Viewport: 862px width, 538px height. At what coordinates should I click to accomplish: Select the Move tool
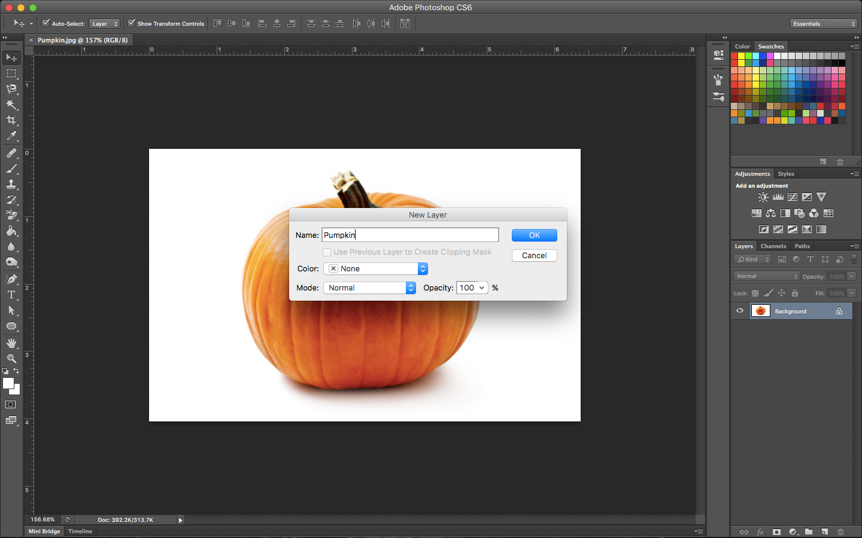tap(11, 57)
